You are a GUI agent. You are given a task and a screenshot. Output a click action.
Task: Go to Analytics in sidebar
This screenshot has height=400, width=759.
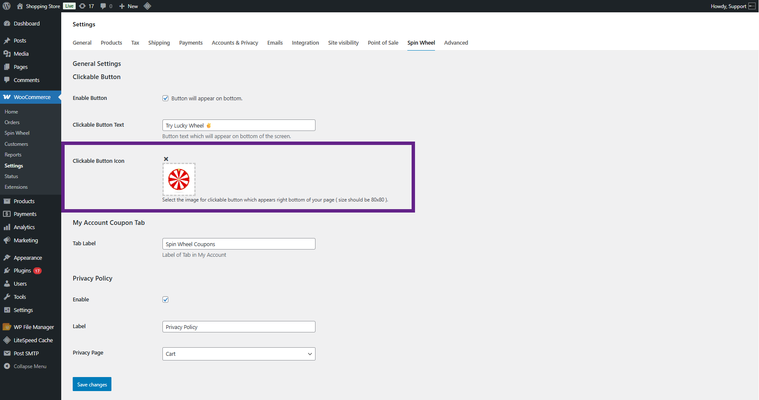pos(24,227)
